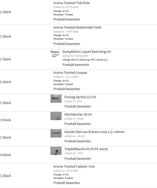Screen dimensions: 157x188
Task: Open Aroma Twisted Calipter Cow product link
Action: (74, 166)
